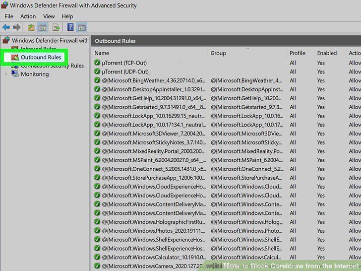Open the blue Help toolbar icon
Screen dimensions: 361x271
pyautogui.click(x=70, y=27)
